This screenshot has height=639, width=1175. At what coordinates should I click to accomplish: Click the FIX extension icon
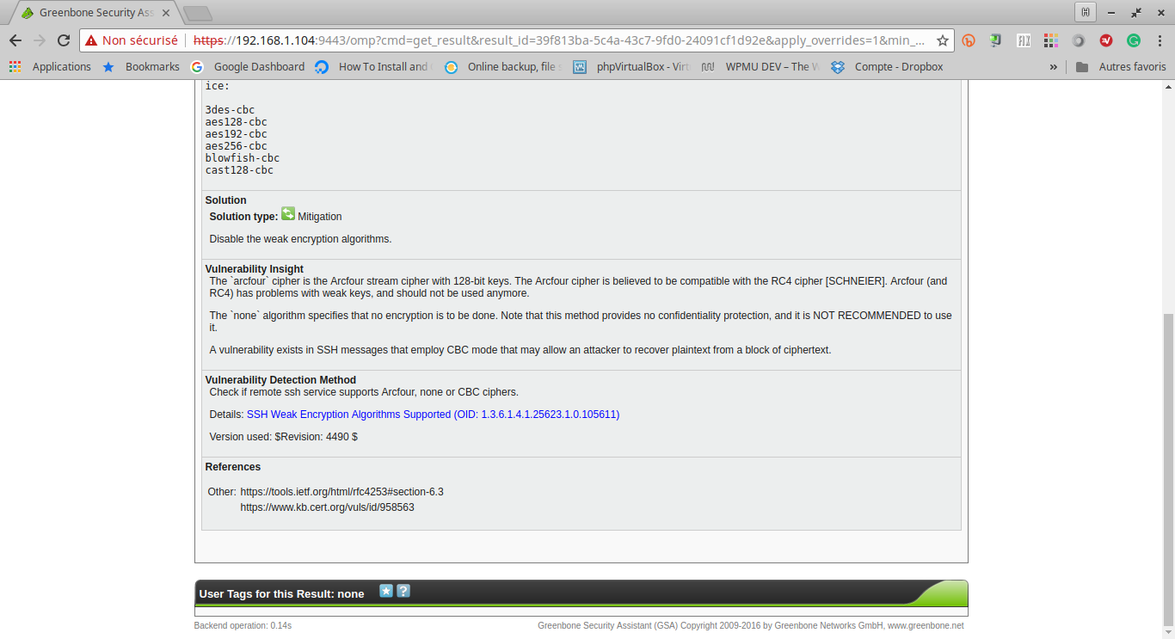[x=1024, y=40]
